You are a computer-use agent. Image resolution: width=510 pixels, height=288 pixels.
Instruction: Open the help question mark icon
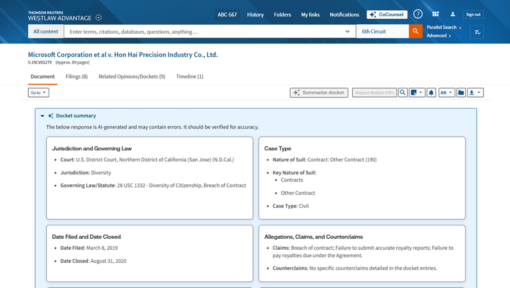coord(418,14)
